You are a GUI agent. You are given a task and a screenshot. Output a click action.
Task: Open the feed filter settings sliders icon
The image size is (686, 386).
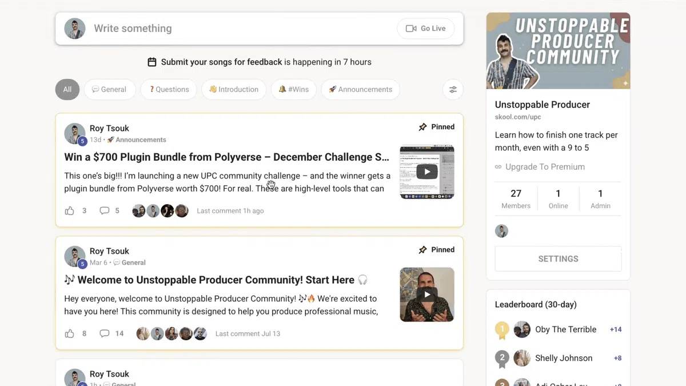453,89
